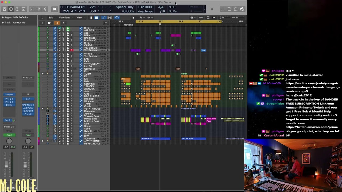Toggle Catch Playhead button
The image size is (342, 192).
[117, 18]
